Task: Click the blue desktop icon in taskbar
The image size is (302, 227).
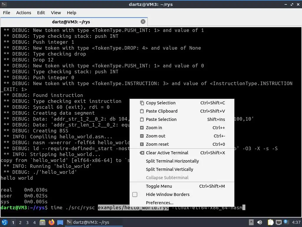Action: click(60, 222)
